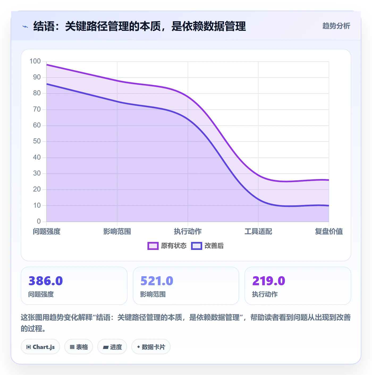Click the chart title 结语：关键路径管理的本质

click(139, 26)
